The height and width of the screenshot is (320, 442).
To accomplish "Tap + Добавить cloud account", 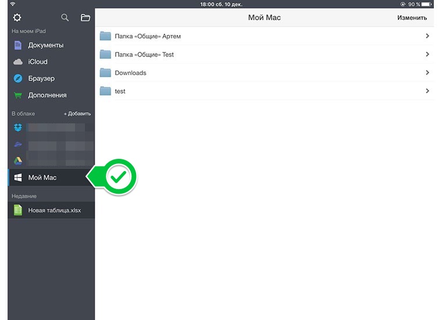I will [77, 113].
